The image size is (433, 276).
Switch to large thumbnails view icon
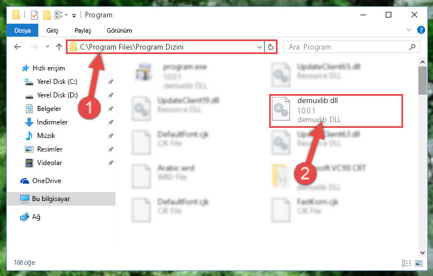click(x=419, y=263)
